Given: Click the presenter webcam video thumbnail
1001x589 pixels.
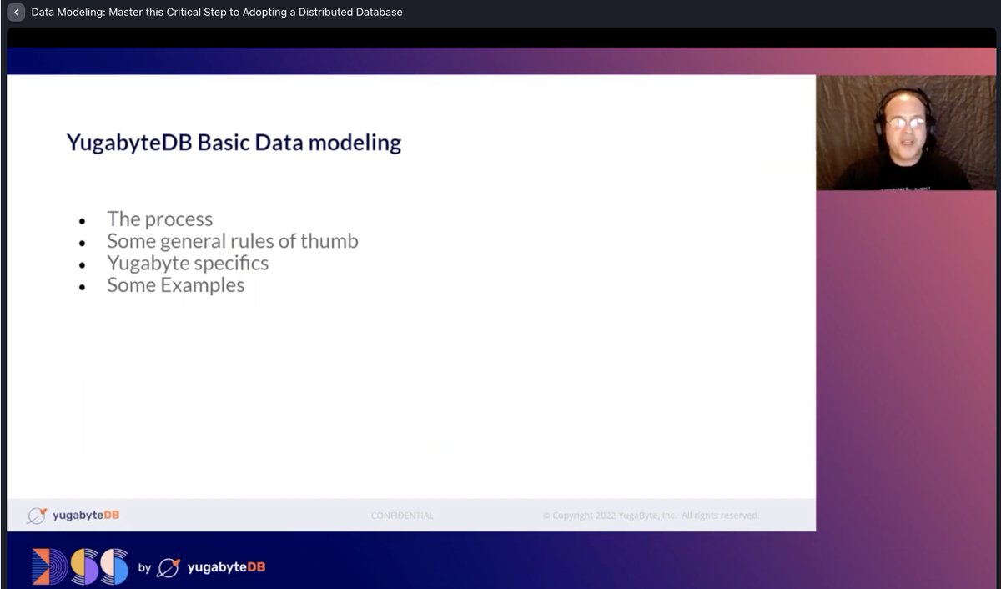Looking at the screenshot, I should click(x=905, y=133).
